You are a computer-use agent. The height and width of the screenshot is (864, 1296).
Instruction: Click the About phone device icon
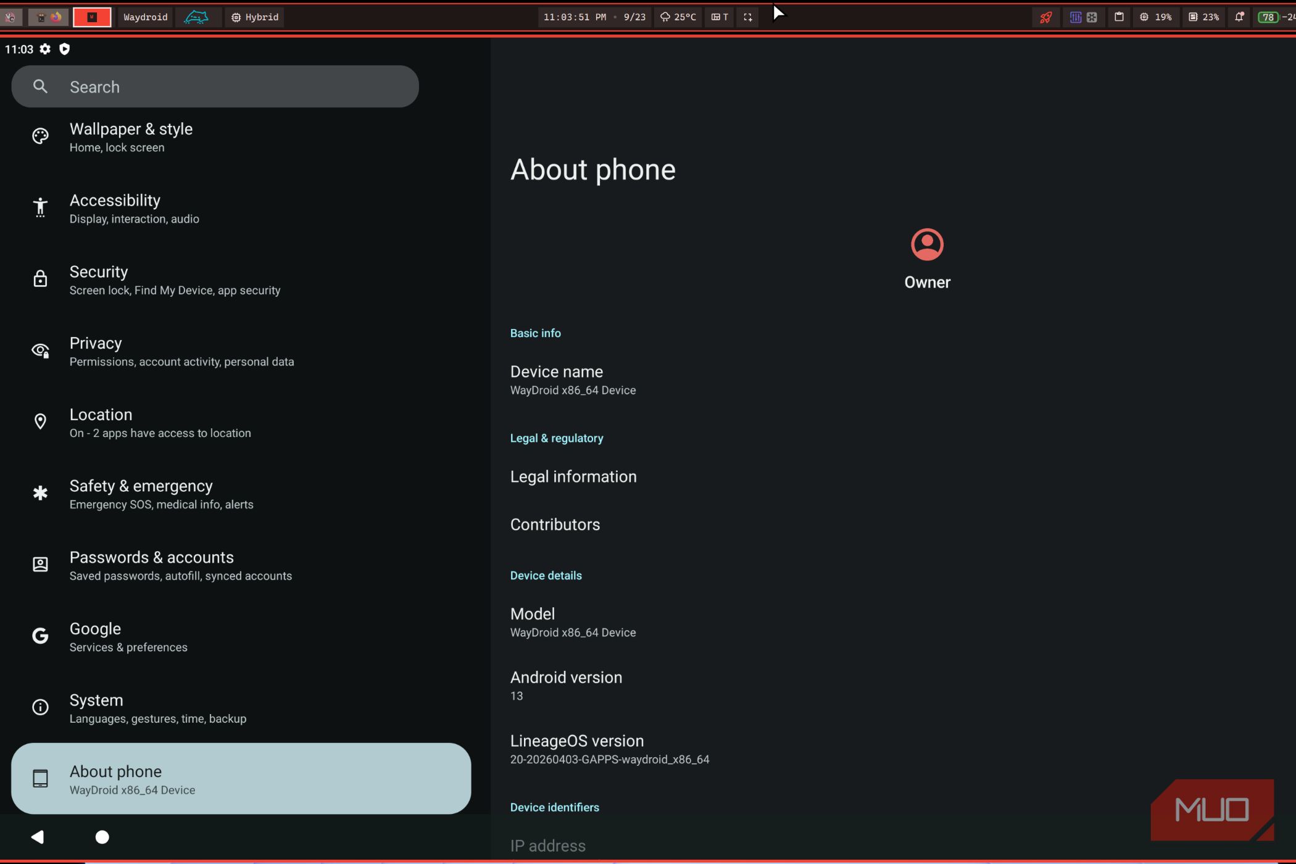click(40, 779)
